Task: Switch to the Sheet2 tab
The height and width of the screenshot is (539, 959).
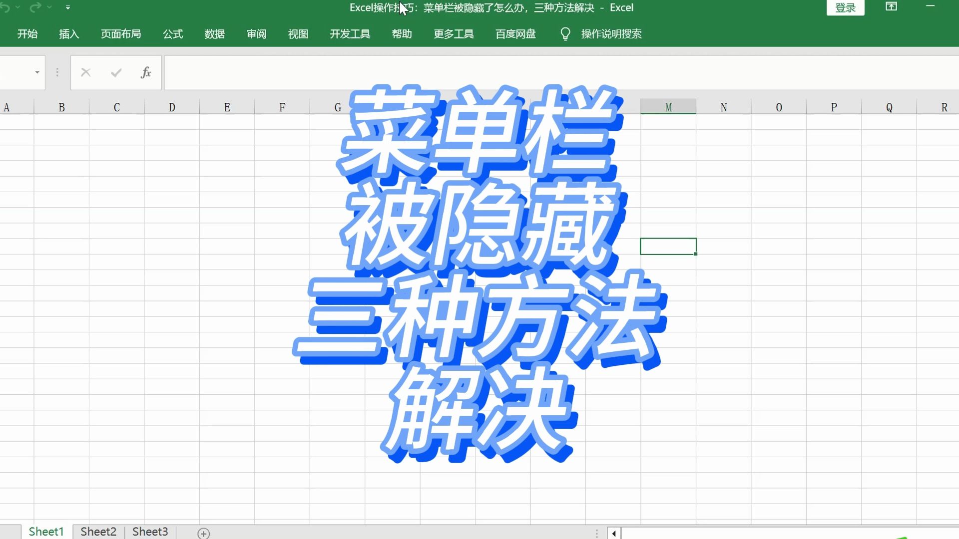Action: point(98,532)
